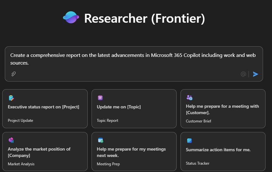Click the Researcher planet logo icon
Image resolution: width=272 pixels, height=172 pixels.
[x=71, y=17]
